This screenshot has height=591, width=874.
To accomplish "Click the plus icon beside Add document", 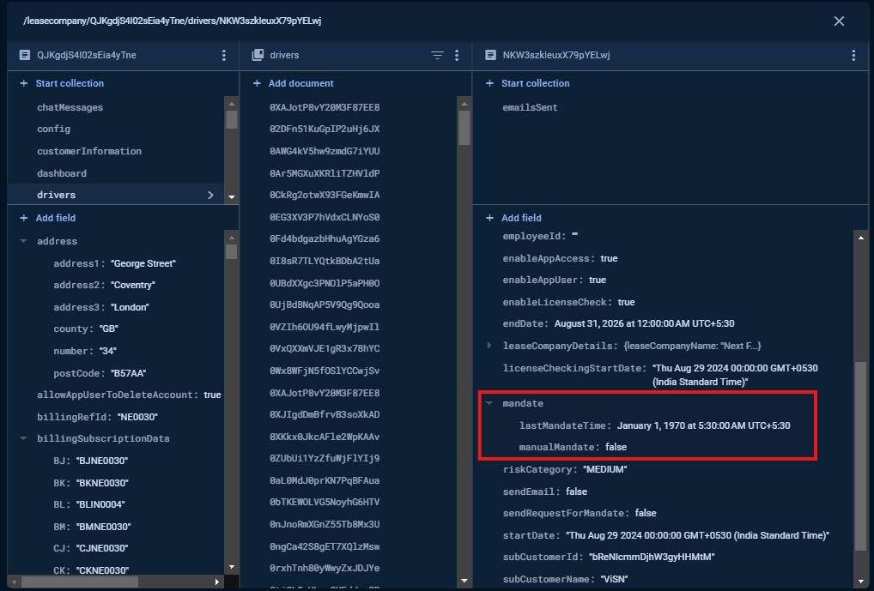I will [x=257, y=83].
